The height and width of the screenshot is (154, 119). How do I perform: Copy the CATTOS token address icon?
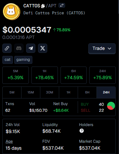click(x=43, y=6)
